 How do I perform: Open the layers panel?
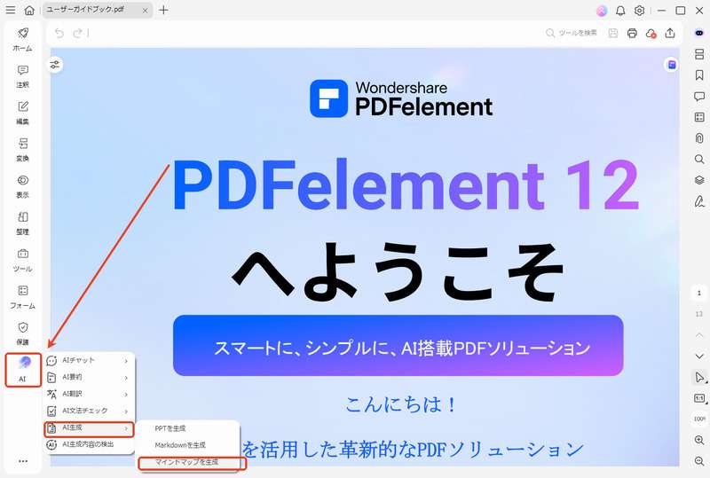click(699, 180)
